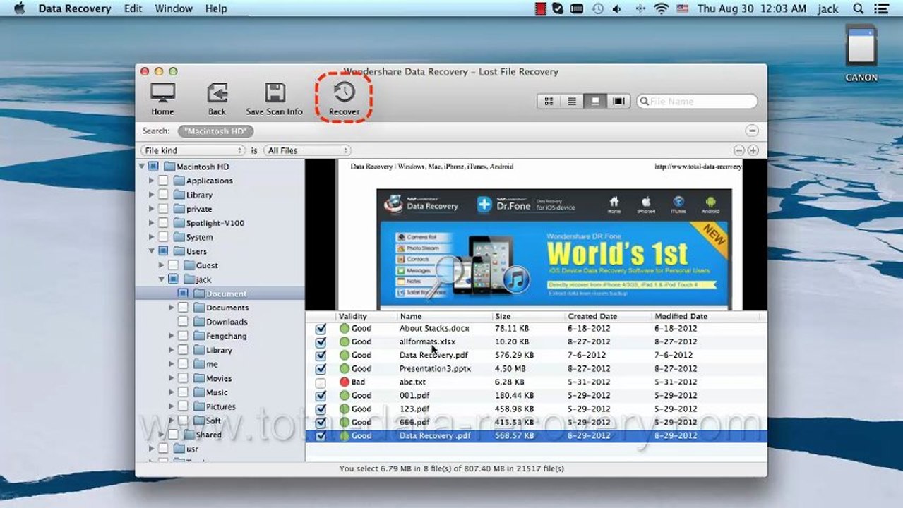
Task: Select the Pictures folder in tree
Action: [x=220, y=406]
